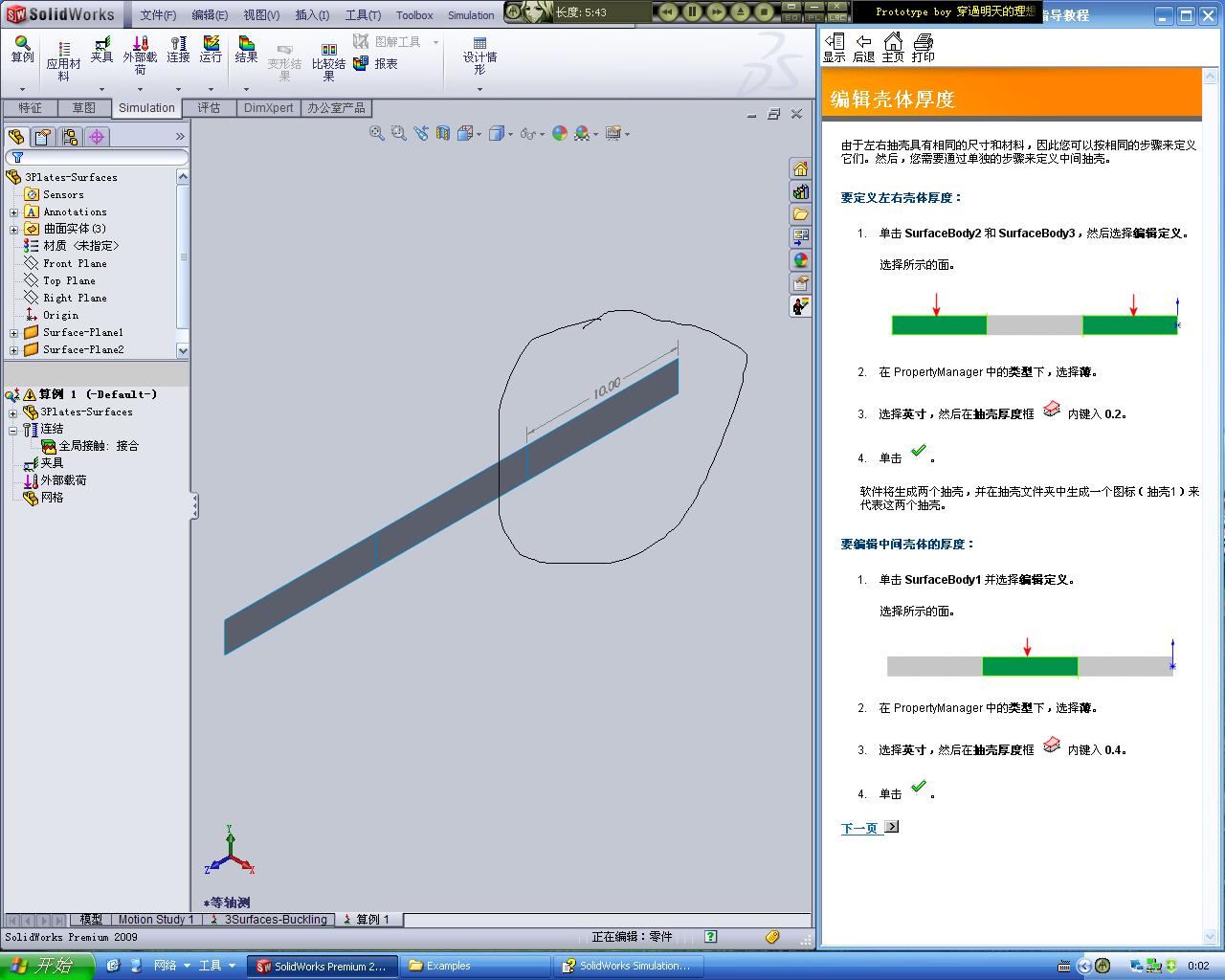Viewport: 1225px width, 980px height.
Task: Open the FeatureManager design tree tab icon
Action: click(x=16, y=137)
